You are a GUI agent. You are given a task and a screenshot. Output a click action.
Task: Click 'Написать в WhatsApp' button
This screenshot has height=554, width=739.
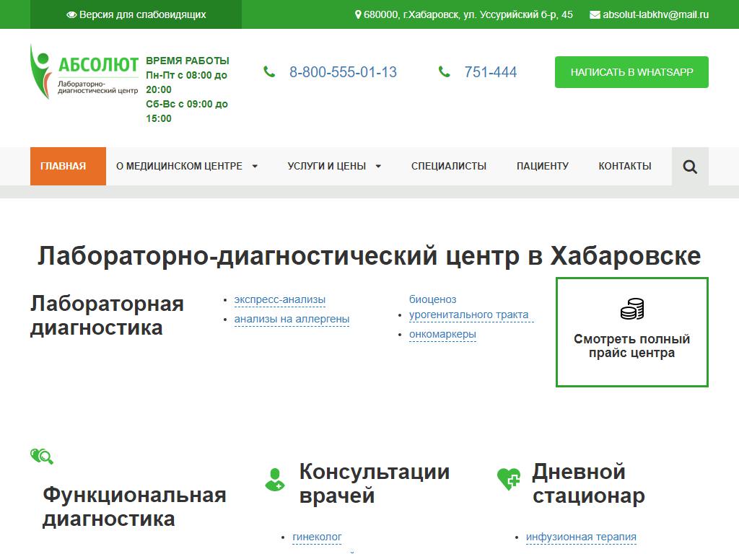pyautogui.click(x=631, y=72)
